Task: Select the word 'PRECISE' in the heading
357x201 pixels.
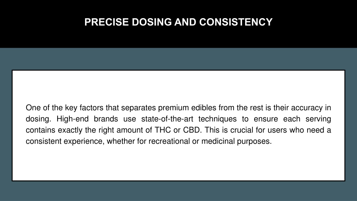Action: [x=107, y=22]
